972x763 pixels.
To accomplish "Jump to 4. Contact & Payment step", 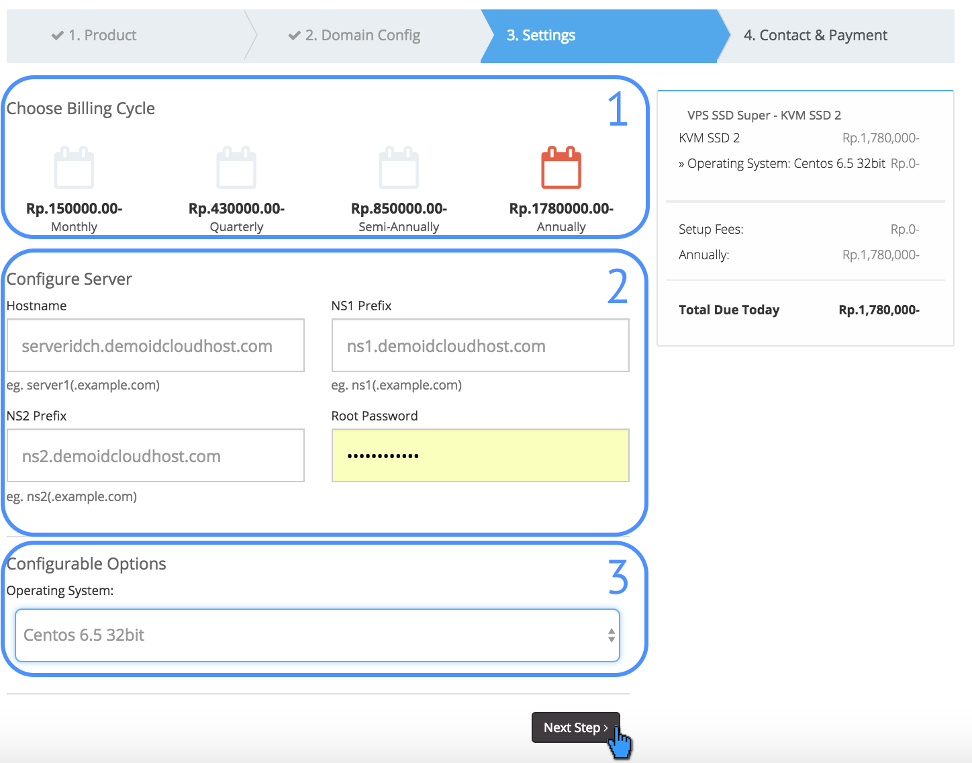I will (x=815, y=36).
